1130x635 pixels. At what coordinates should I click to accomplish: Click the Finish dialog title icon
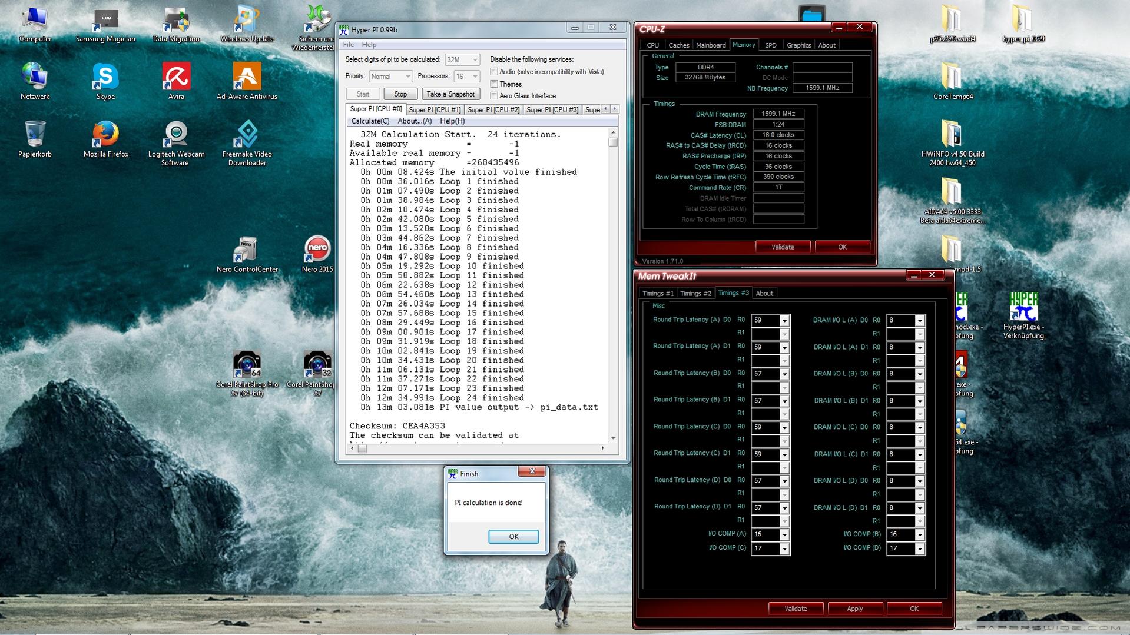pyautogui.click(x=453, y=473)
